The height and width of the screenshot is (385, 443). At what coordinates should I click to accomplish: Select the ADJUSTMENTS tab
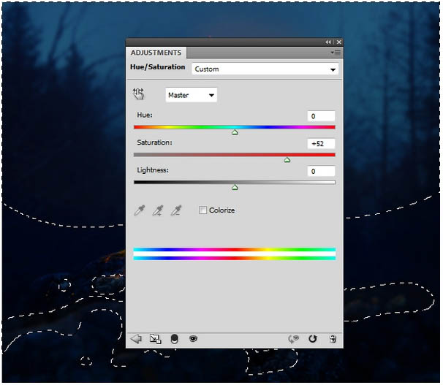[156, 53]
